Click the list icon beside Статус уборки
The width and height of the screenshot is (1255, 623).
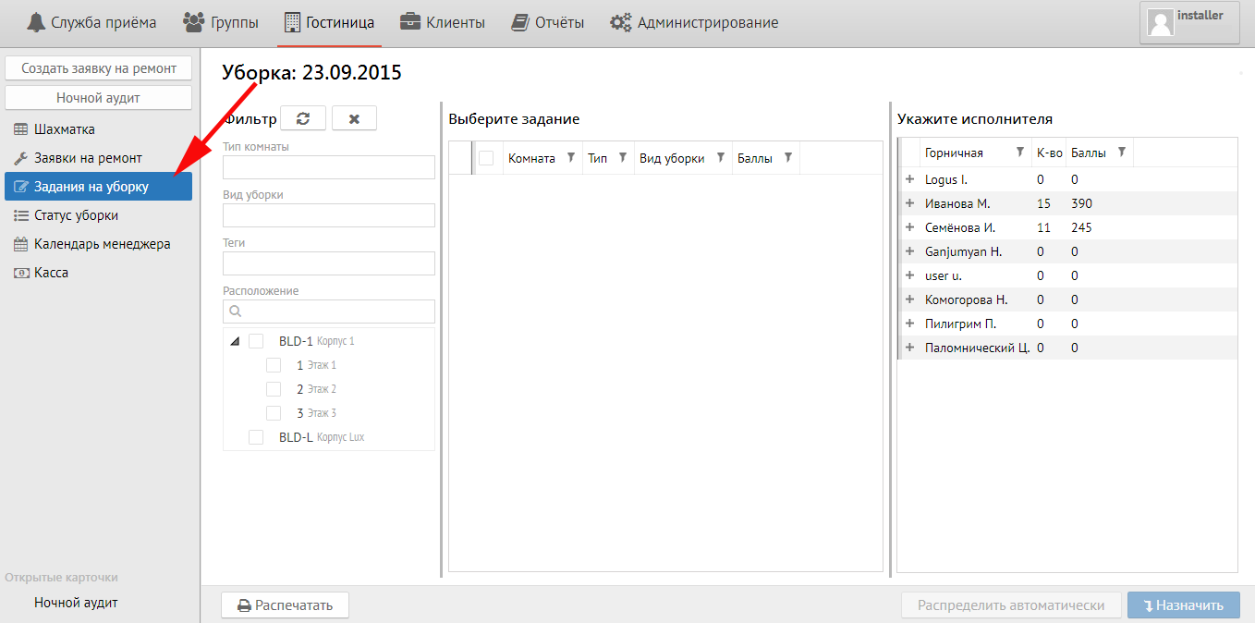pyautogui.click(x=20, y=215)
